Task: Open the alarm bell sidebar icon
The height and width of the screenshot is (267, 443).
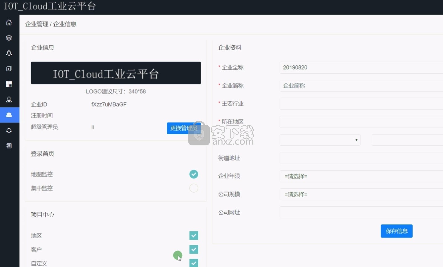Action: (9, 53)
